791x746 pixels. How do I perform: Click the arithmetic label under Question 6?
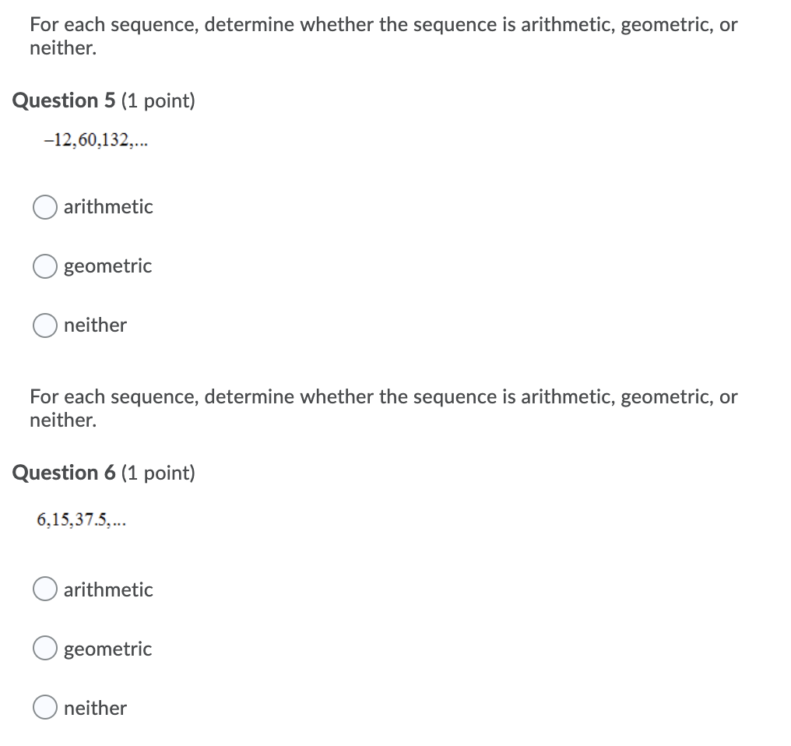pos(107,589)
